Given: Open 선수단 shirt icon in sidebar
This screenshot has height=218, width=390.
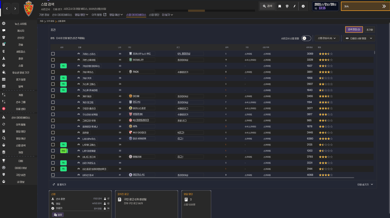Looking at the screenshot, I should [4, 38].
